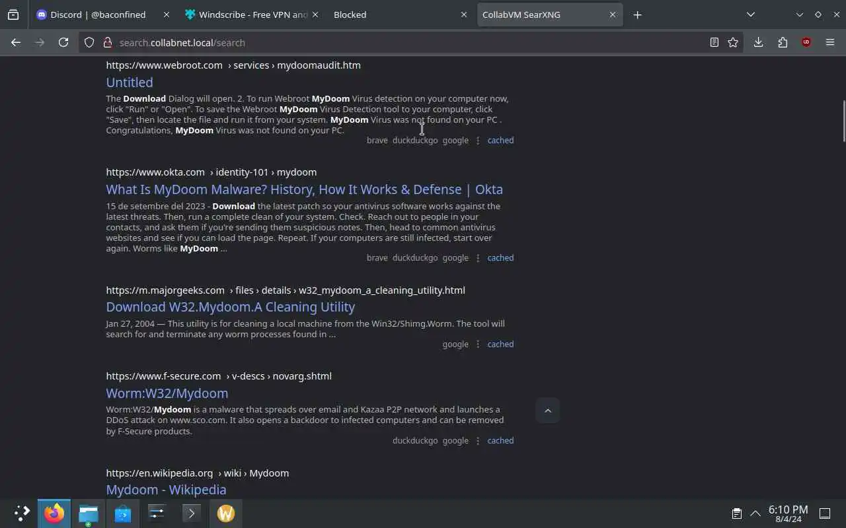Close the Windscribe tab
Image resolution: width=846 pixels, height=528 pixels.
[315, 15]
